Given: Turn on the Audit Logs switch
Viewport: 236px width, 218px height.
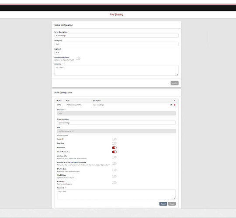Looking at the screenshot, I should 114,183.
